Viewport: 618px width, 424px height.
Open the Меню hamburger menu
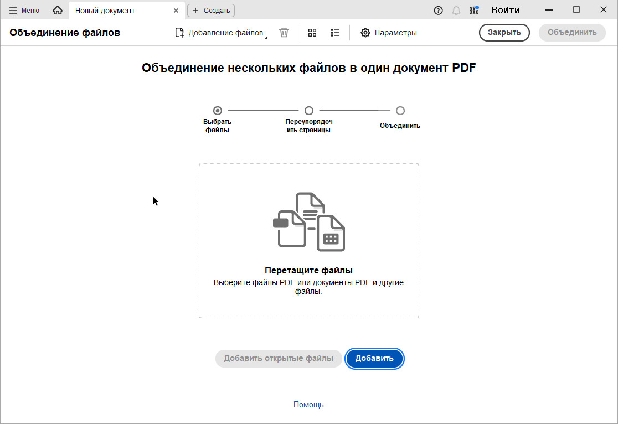click(24, 11)
